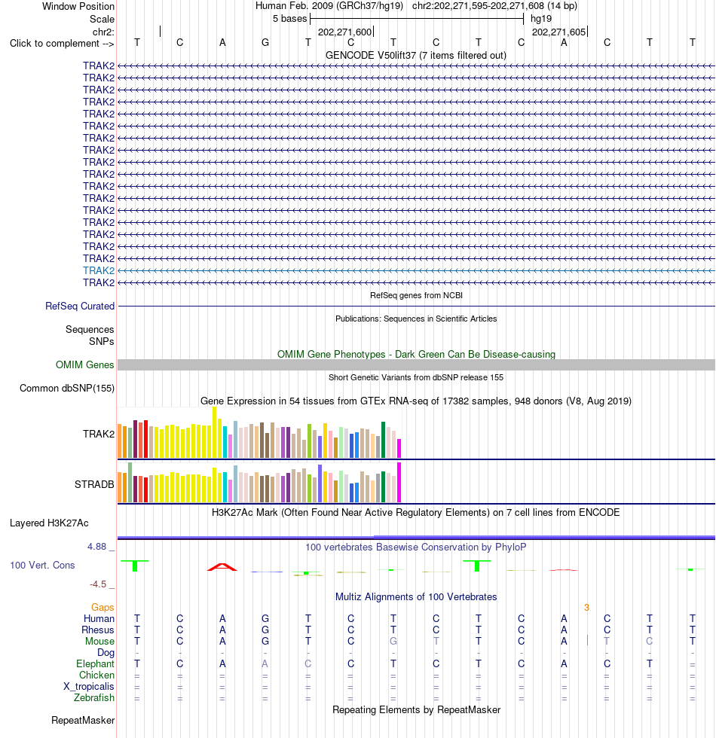
Task: Click the chr2:202,271,595-202,271,608 position text
Action: tap(478, 6)
